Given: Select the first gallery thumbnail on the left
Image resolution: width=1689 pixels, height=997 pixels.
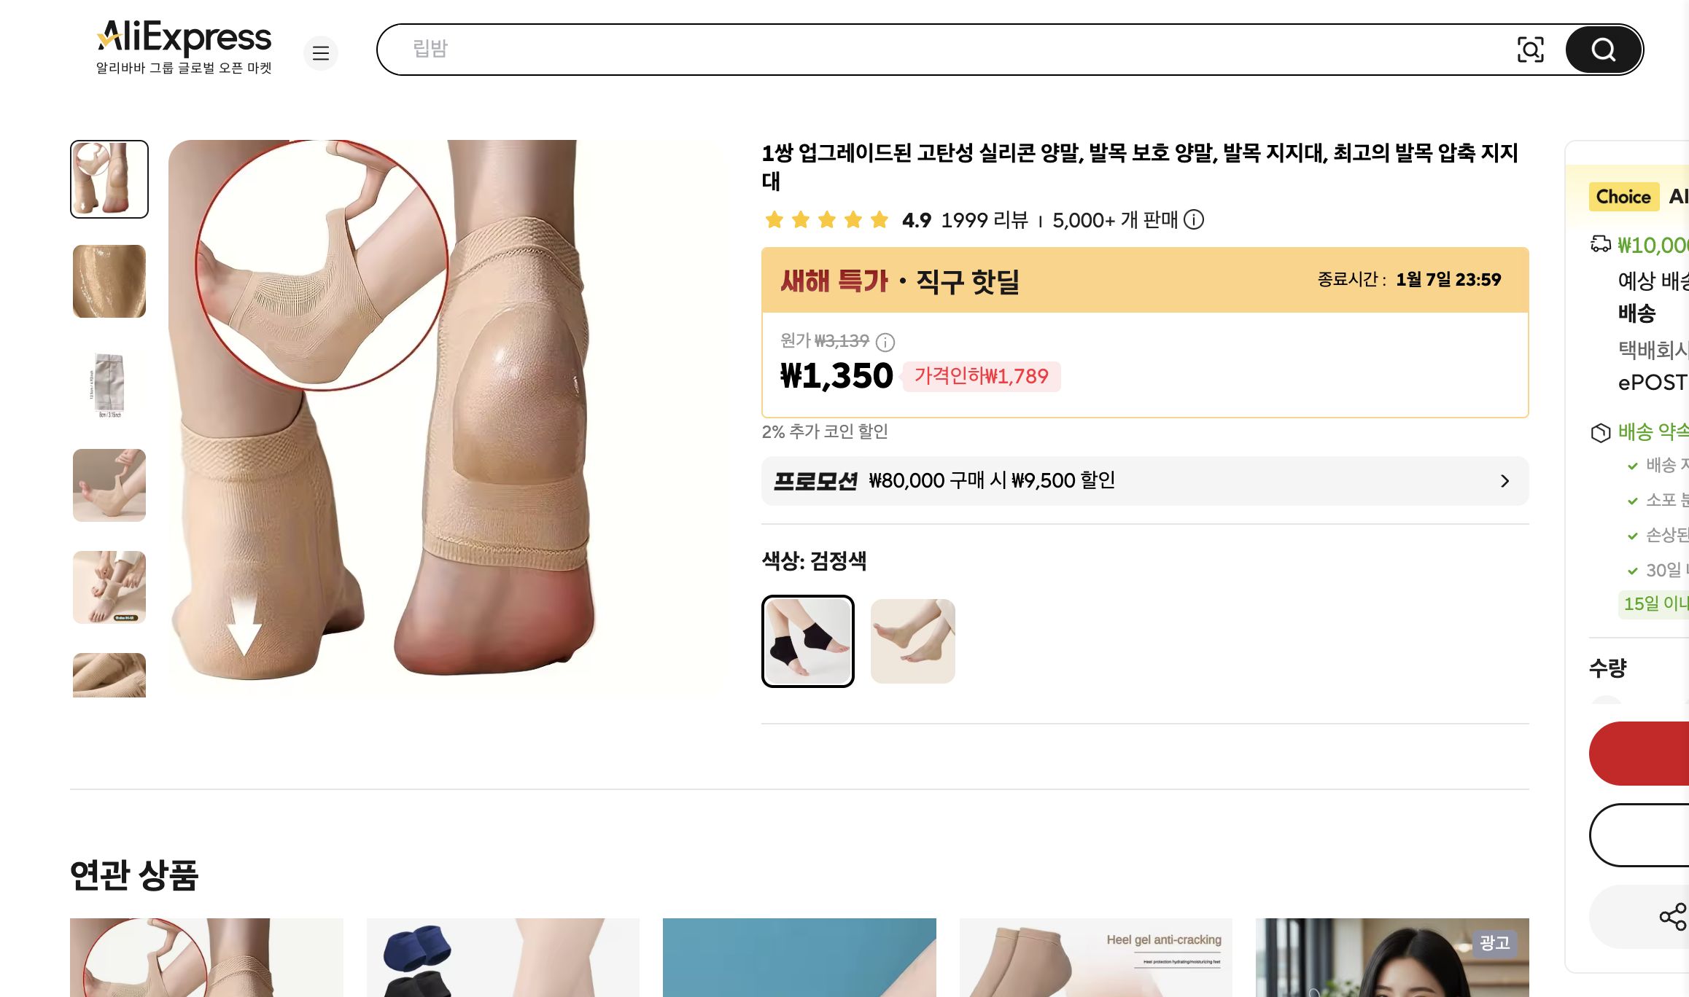Looking at the screenshot, I should 109,179.
